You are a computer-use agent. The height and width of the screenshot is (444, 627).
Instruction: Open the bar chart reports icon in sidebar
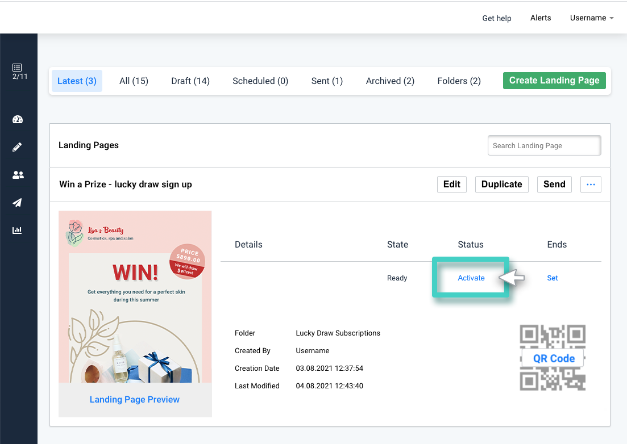click(x=17, y=230)
